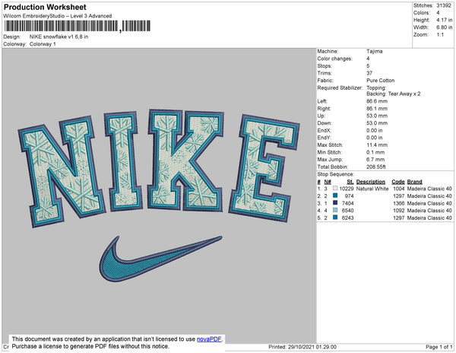Viewport: 456px width, 353px height.
Task: Select the max stitch value '11.4 mm'
Action: click(x=377, y=145)
